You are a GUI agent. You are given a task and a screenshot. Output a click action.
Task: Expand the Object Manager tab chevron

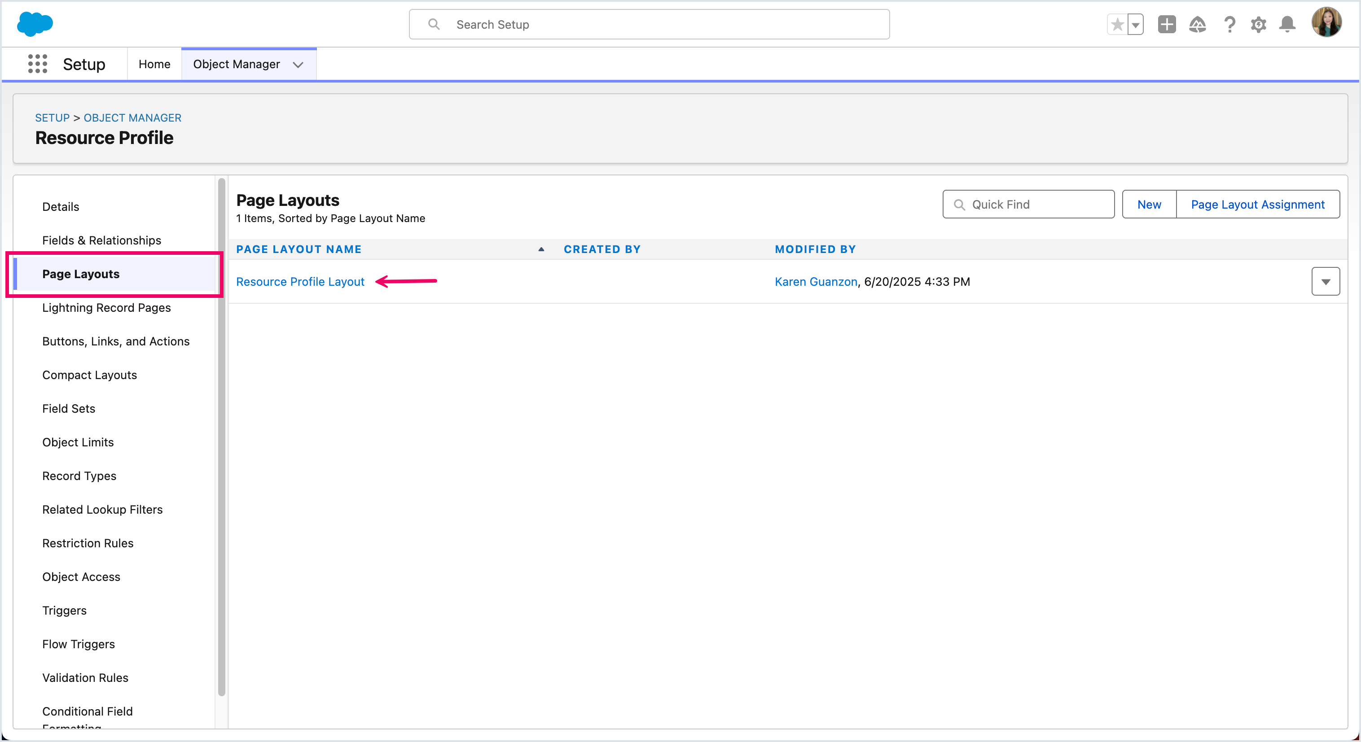click(298, 65)
